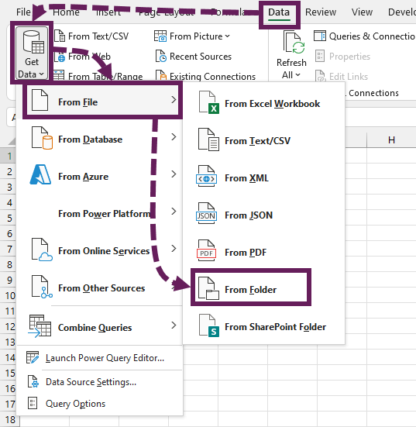Select Data Source Settings text

91,382
